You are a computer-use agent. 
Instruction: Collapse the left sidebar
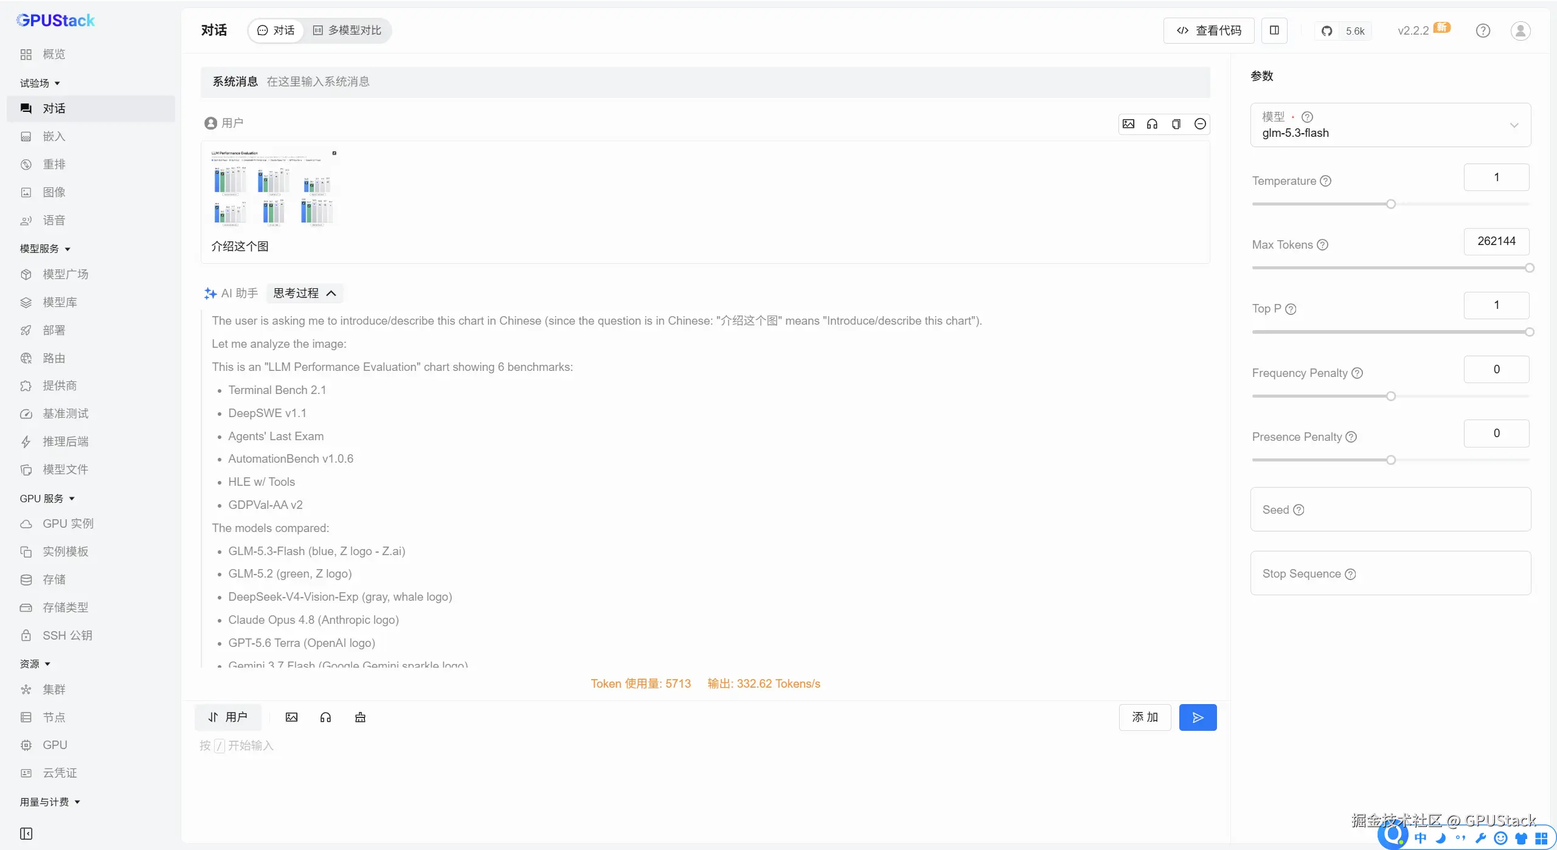[26, 833]
